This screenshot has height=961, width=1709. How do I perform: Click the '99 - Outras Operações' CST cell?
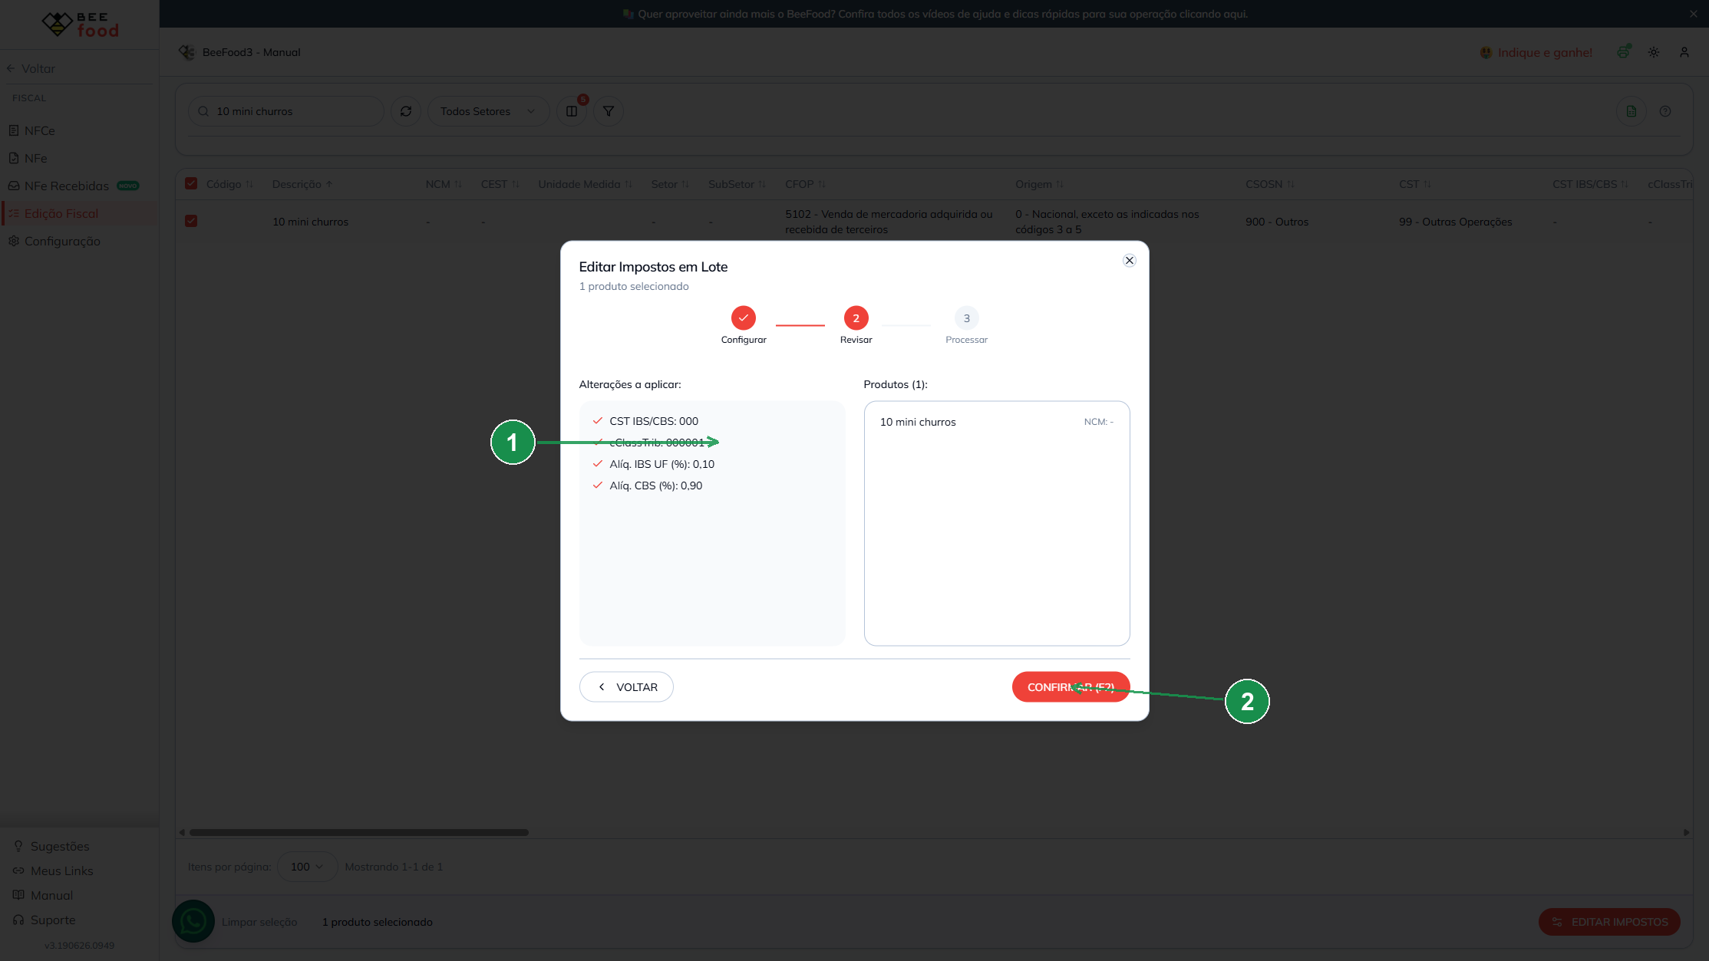[1455, 222]
